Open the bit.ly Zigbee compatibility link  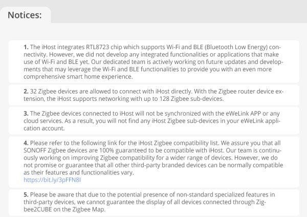[x=52, y=180]
